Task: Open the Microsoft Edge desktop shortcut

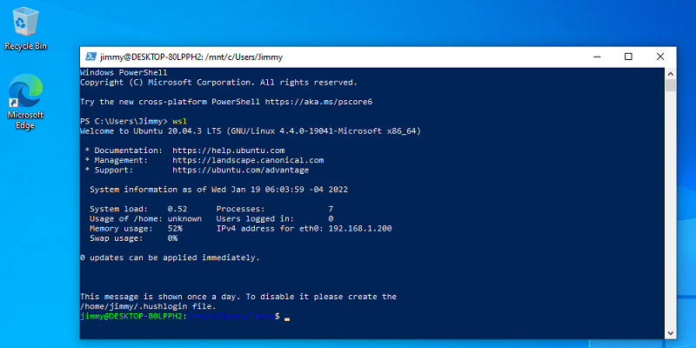Action: point(26,101)
